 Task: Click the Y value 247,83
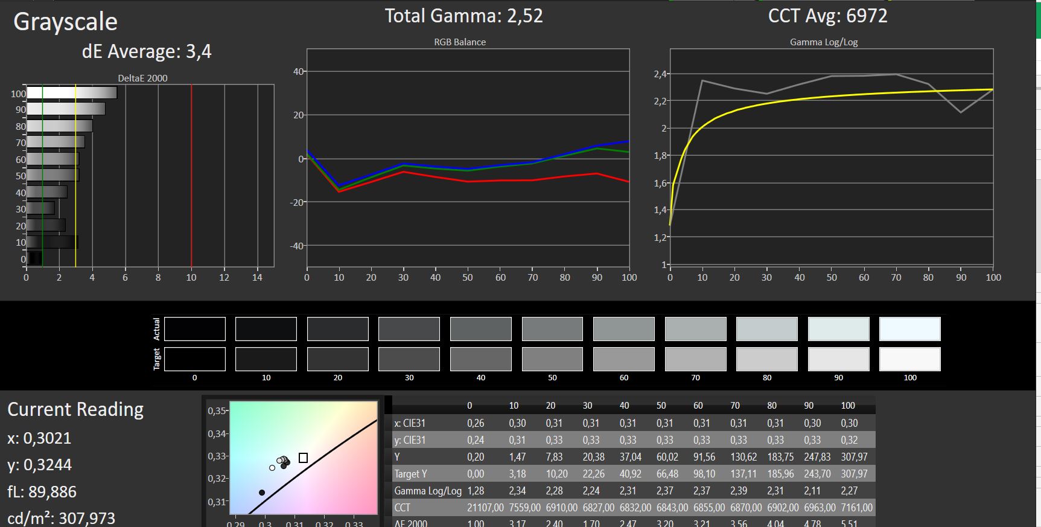pyautogui.click(x=817, y=457)
